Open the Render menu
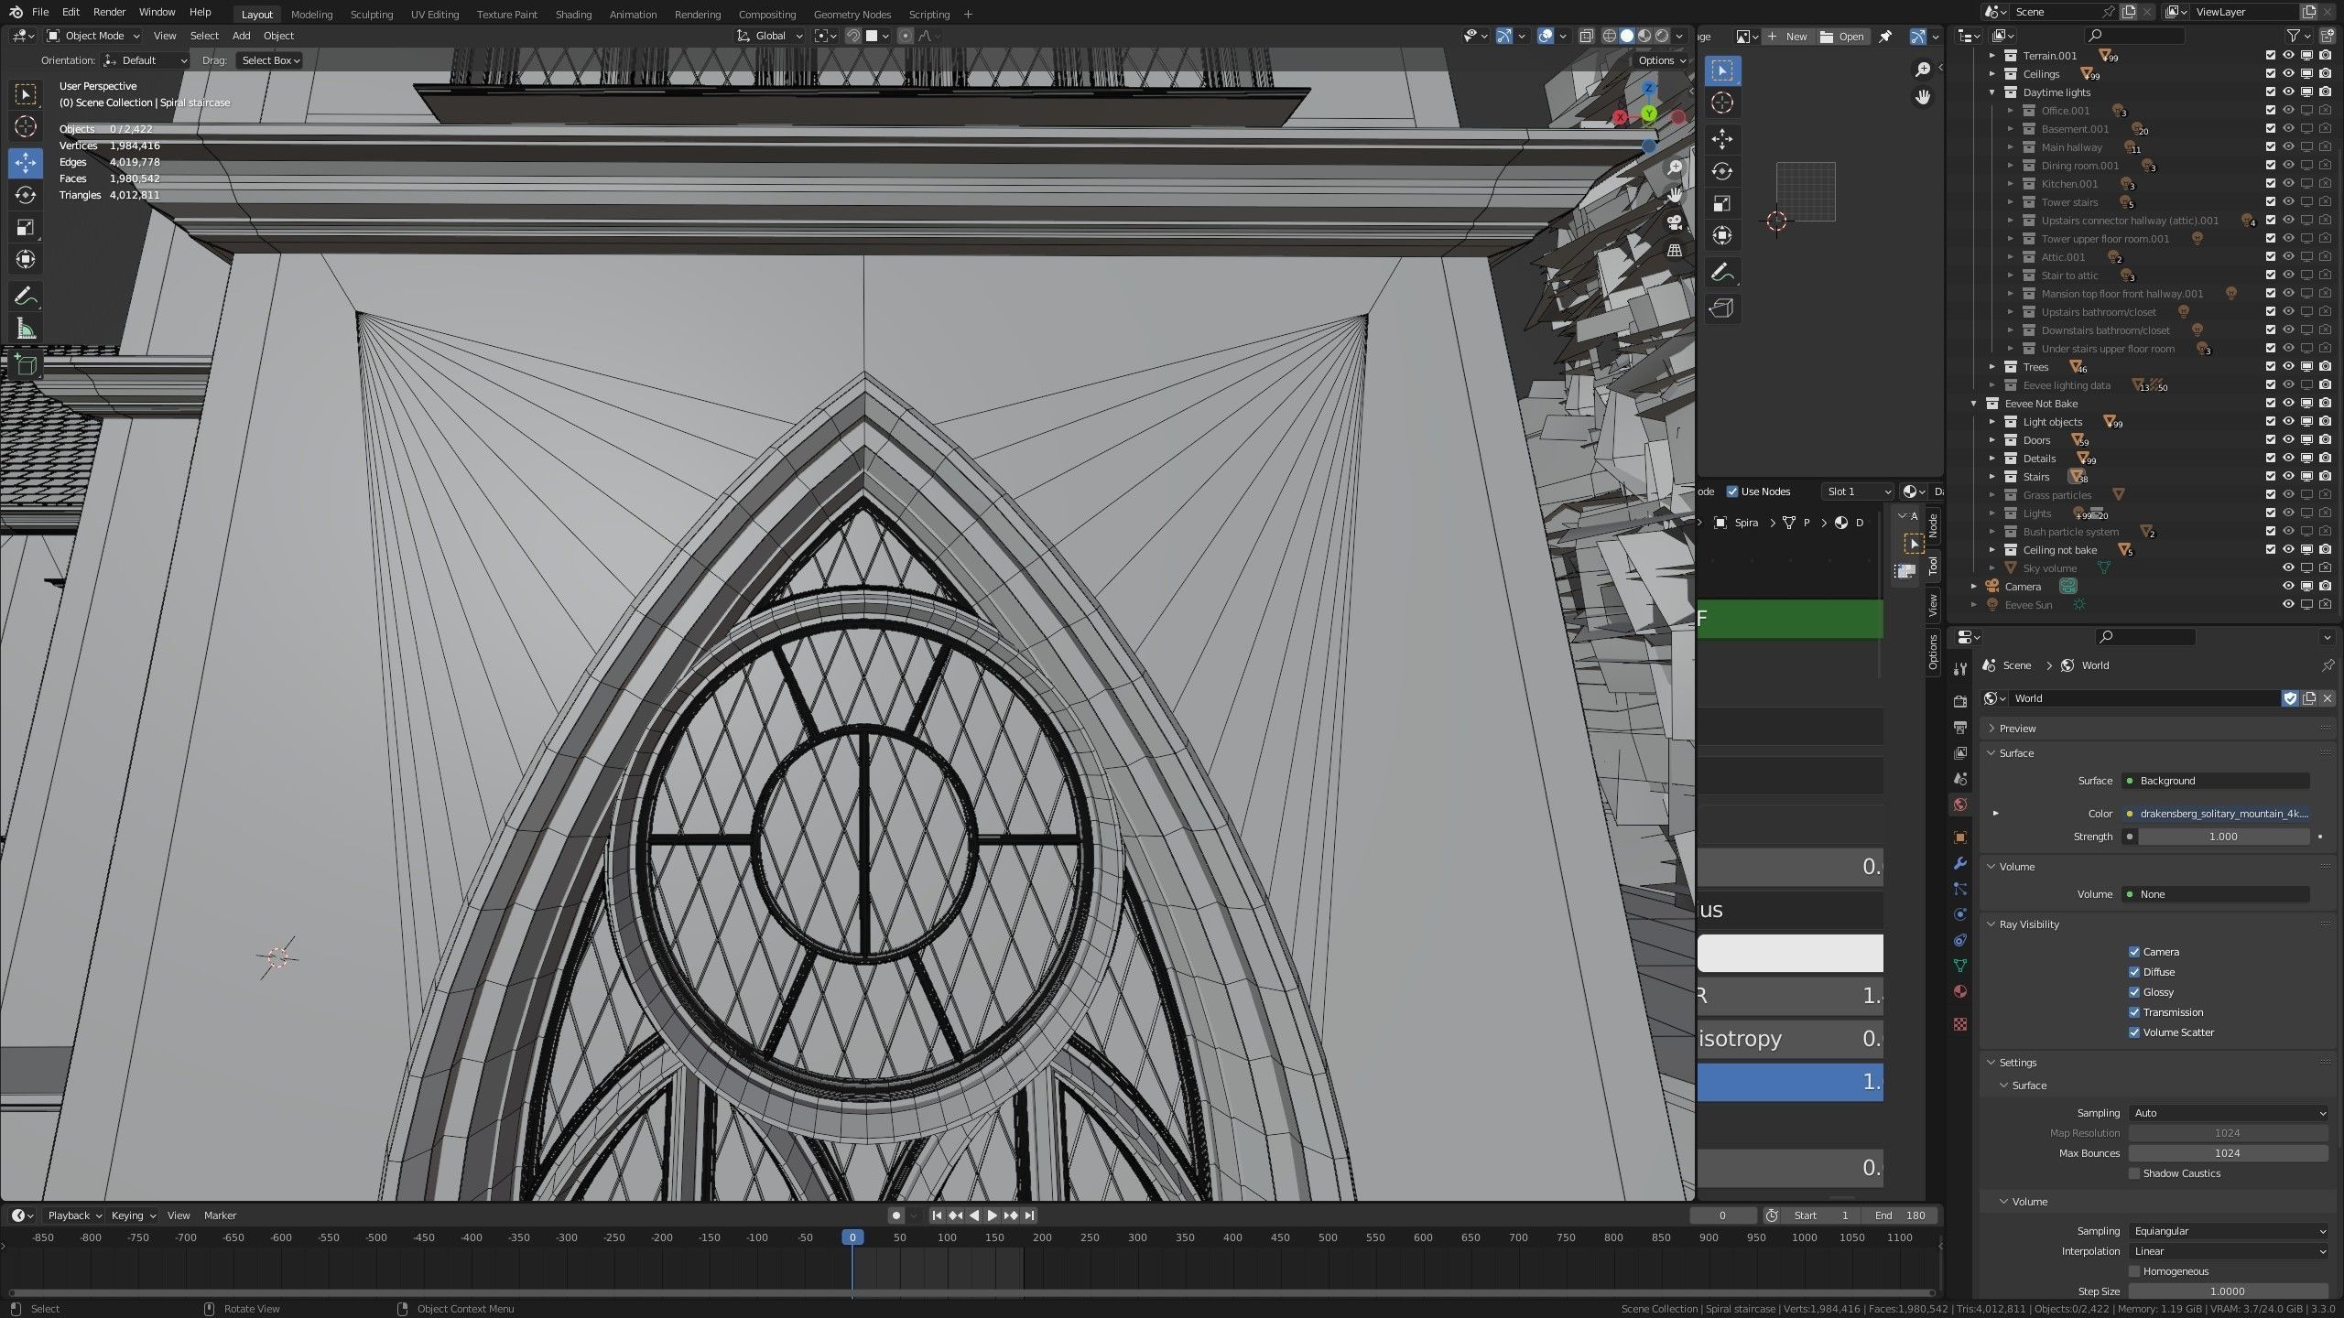The height and width of the screenshot is (1318, 2344). click(x=109, y=12)
